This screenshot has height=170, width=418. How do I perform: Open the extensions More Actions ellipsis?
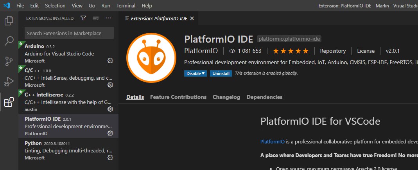coord(108,18)
